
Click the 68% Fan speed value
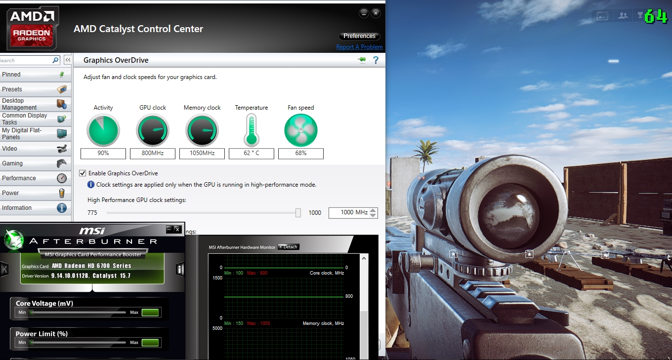[x=301, y=154]
